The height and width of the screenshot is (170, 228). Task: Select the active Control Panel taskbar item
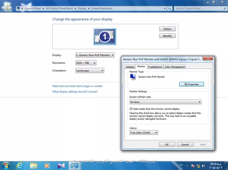74,166
